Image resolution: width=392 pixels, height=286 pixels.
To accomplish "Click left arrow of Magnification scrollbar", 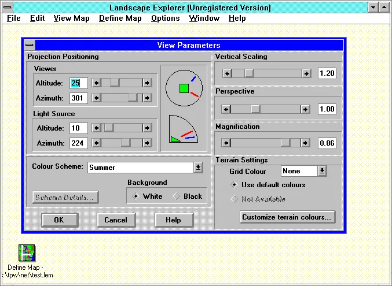I will tap(228, 143).
